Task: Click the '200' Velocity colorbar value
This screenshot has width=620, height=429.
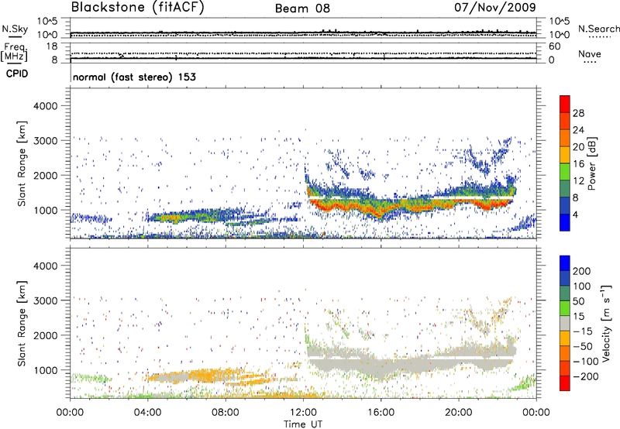Action: pyautogui.click(x=582, y=271)
